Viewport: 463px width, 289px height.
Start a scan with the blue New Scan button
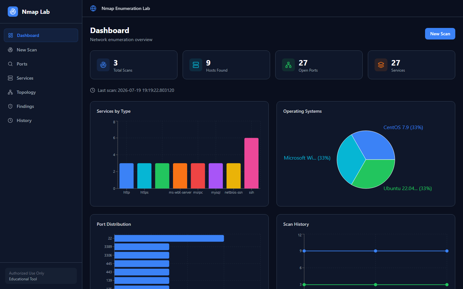pyautogui.click(x=440, y=34)
